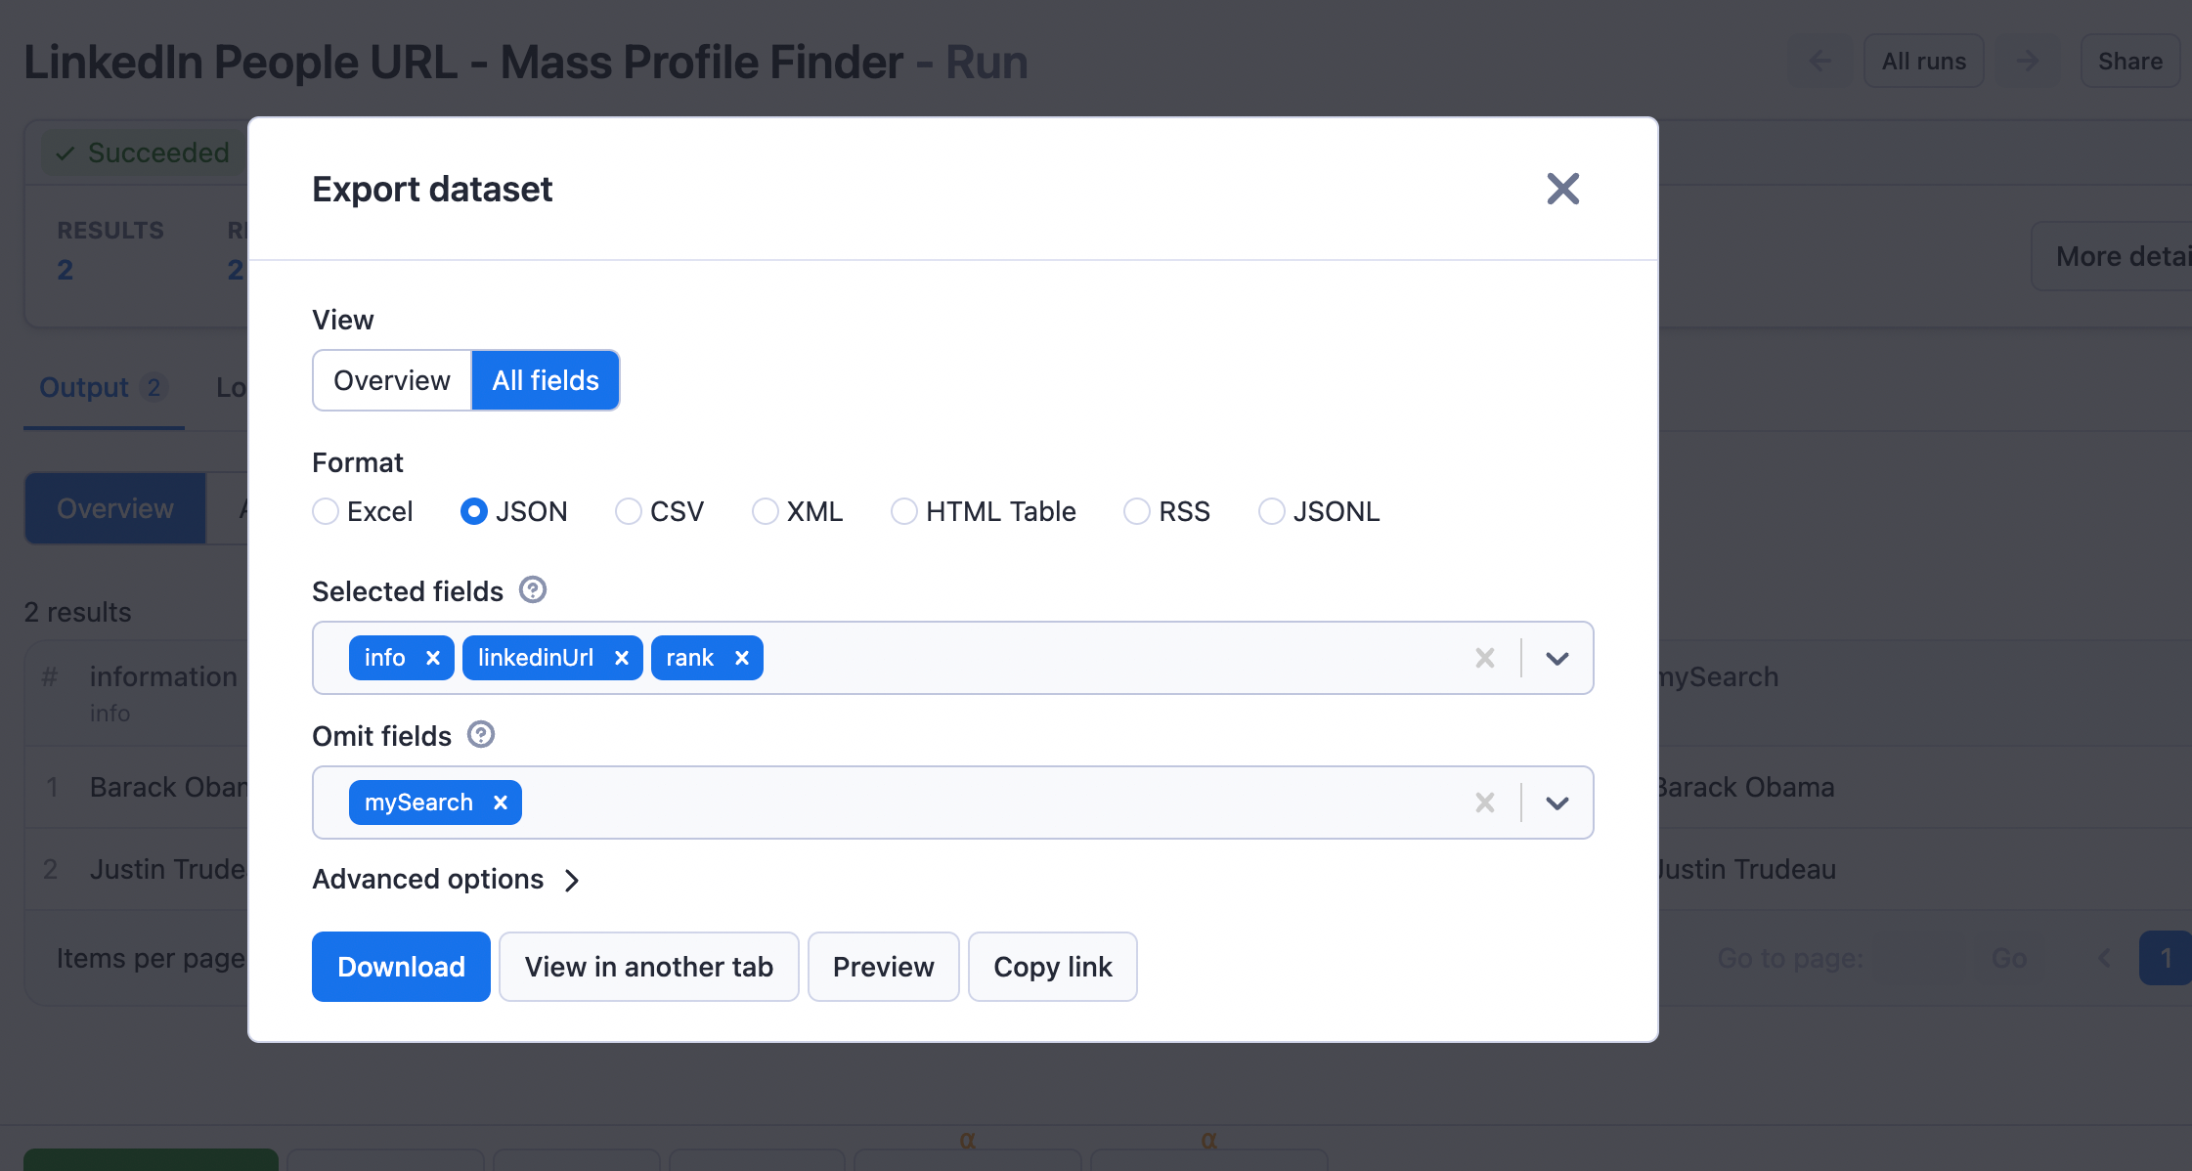This screenshot has width=2192, height=1171.
Task: Select the Excel export format
Action: pyautogui.click(x=325, y=510)
